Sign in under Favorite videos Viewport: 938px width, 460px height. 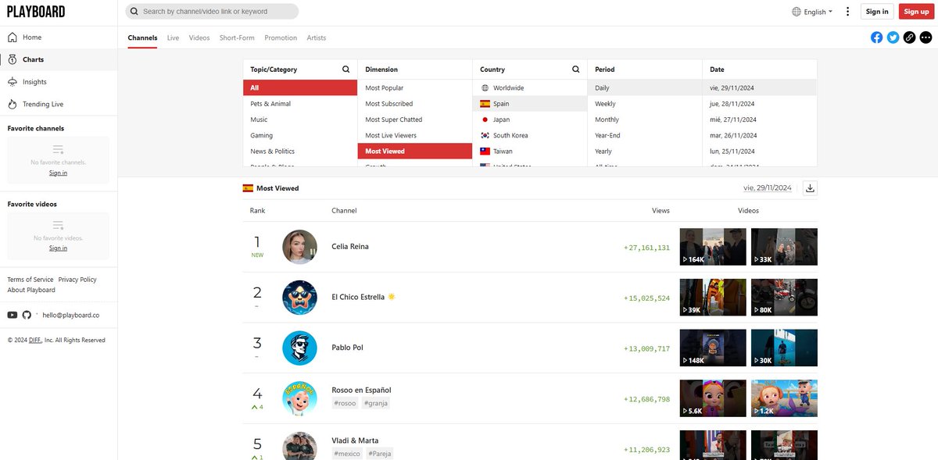tap(58, 248)
